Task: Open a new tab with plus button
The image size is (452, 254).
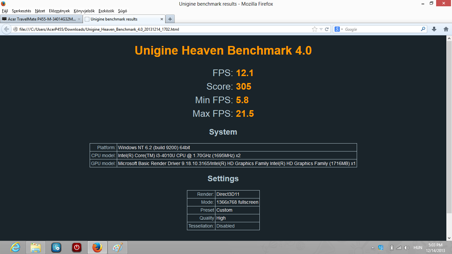Action: pos(170,19)
